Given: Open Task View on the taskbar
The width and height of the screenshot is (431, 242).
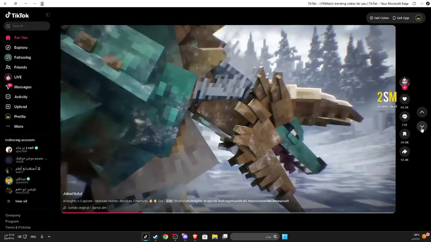Looking at the screenshot, I should point(225,237).
